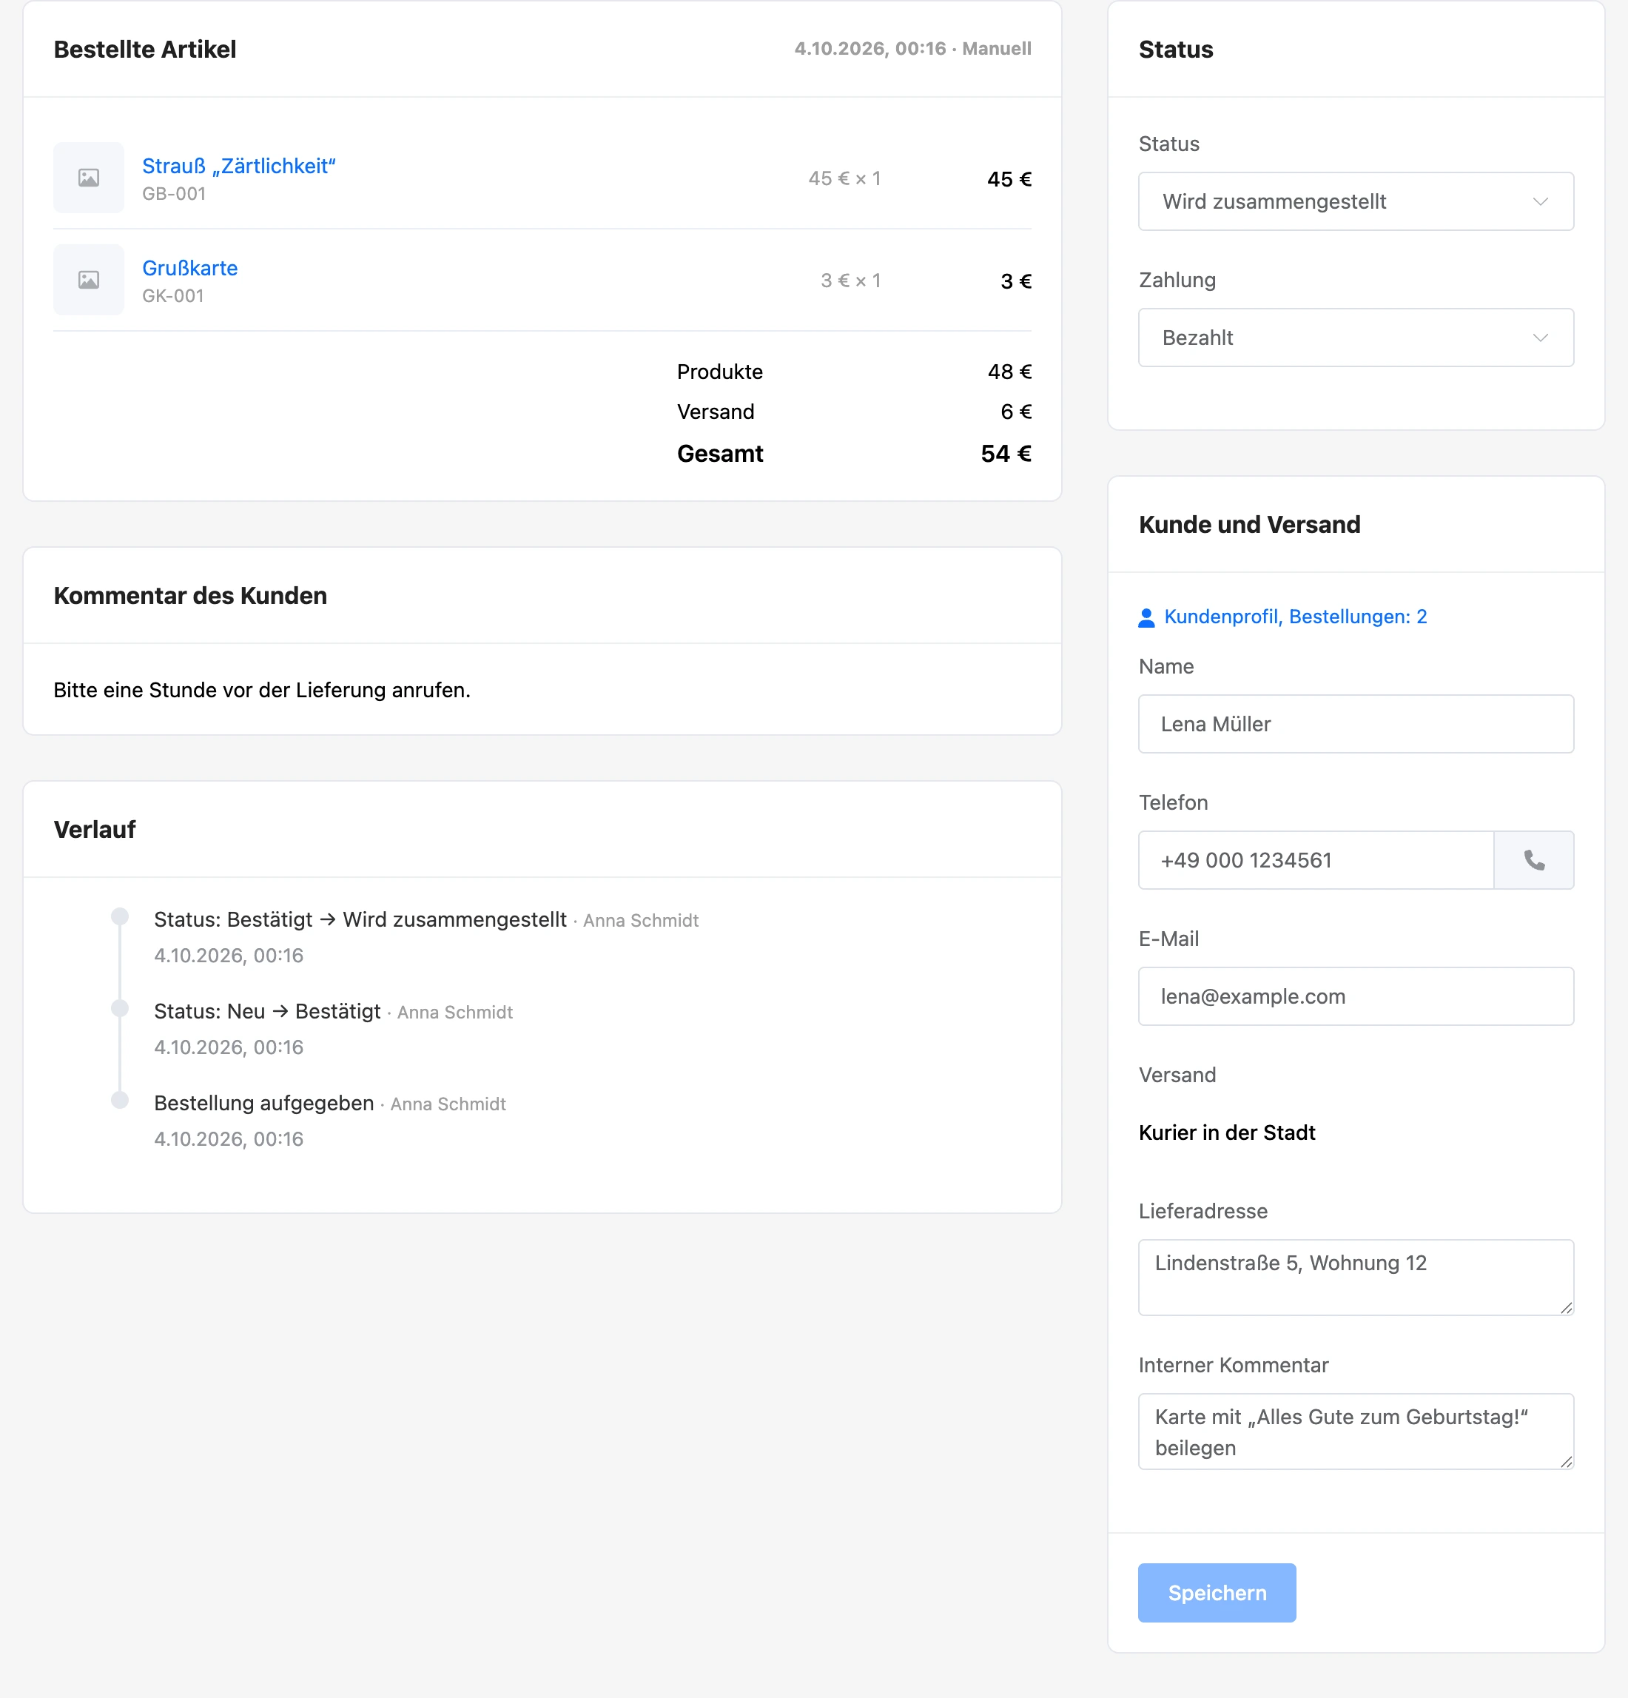Click SKU text 'GB-001'
Viewport: 1628px width, 1698px height.
tap(174, 194)
